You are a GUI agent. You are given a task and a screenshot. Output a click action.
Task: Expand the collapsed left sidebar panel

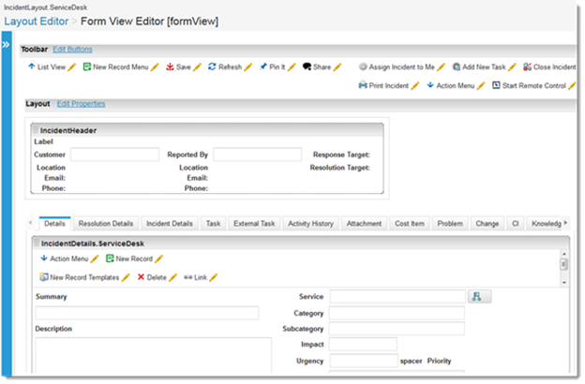pos(6,44)
